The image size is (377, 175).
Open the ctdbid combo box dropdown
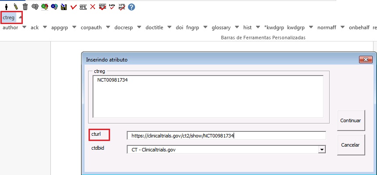322,150
